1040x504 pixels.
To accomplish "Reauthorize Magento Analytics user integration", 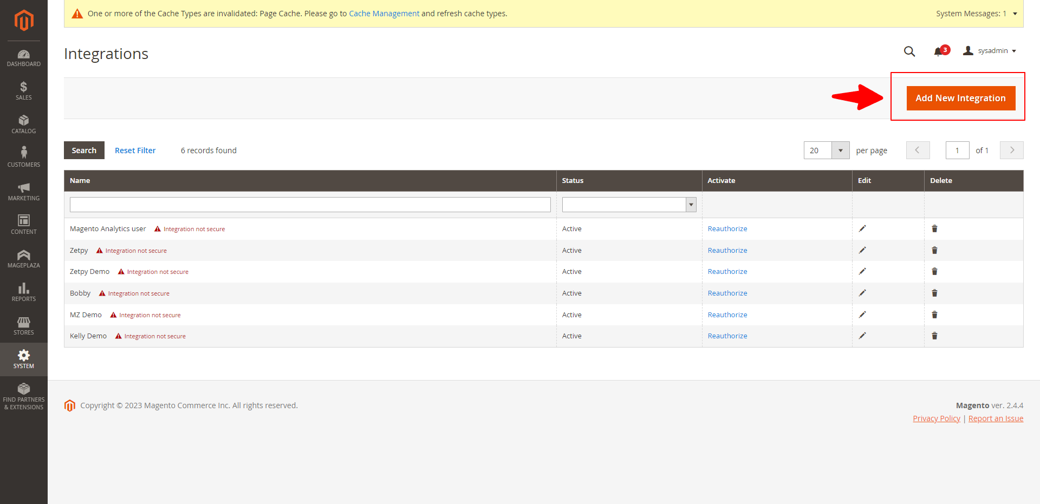I will [x=727, y=229].
